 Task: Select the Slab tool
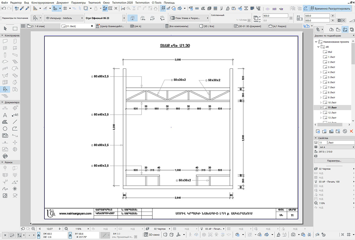(5, 62)
